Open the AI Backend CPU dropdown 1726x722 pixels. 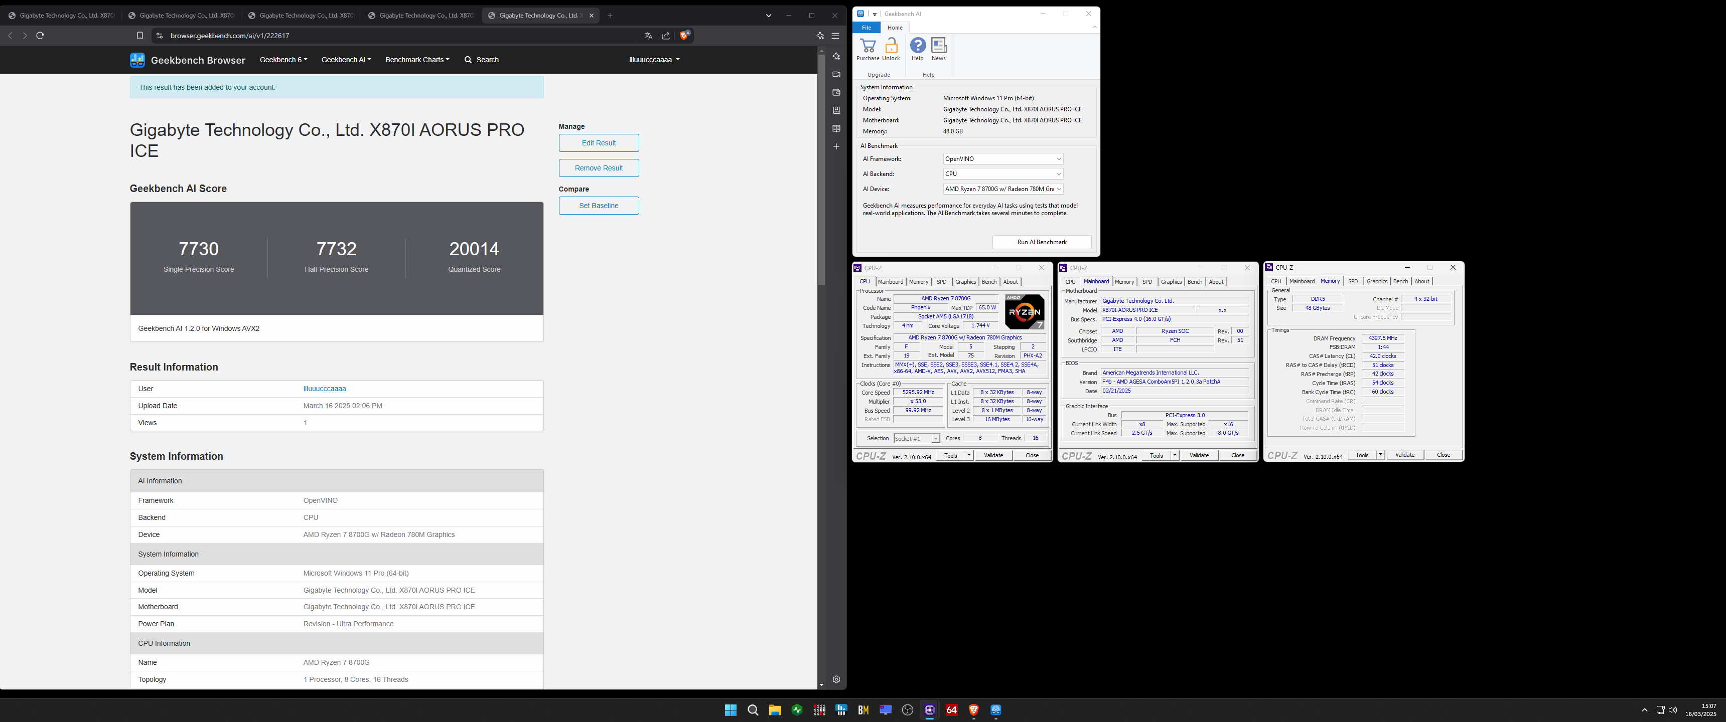(1003, 173)
